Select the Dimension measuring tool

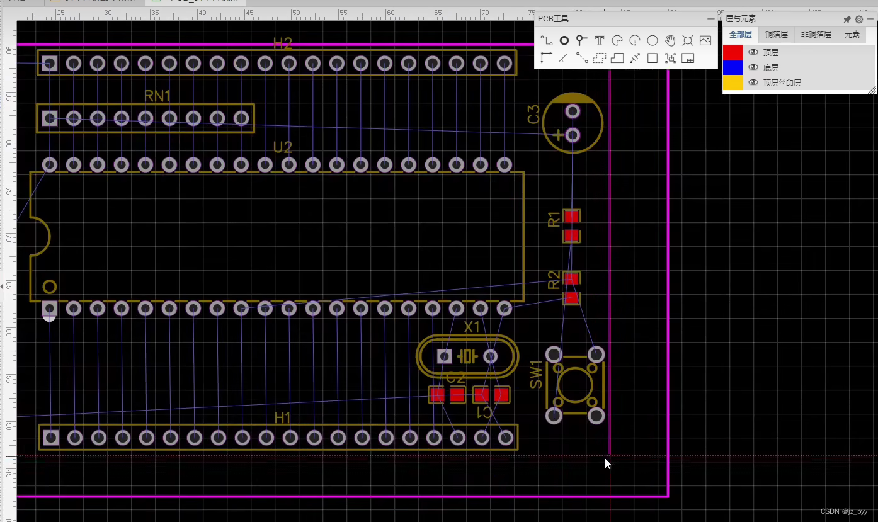pyautogui.click(x=635, y=58)
